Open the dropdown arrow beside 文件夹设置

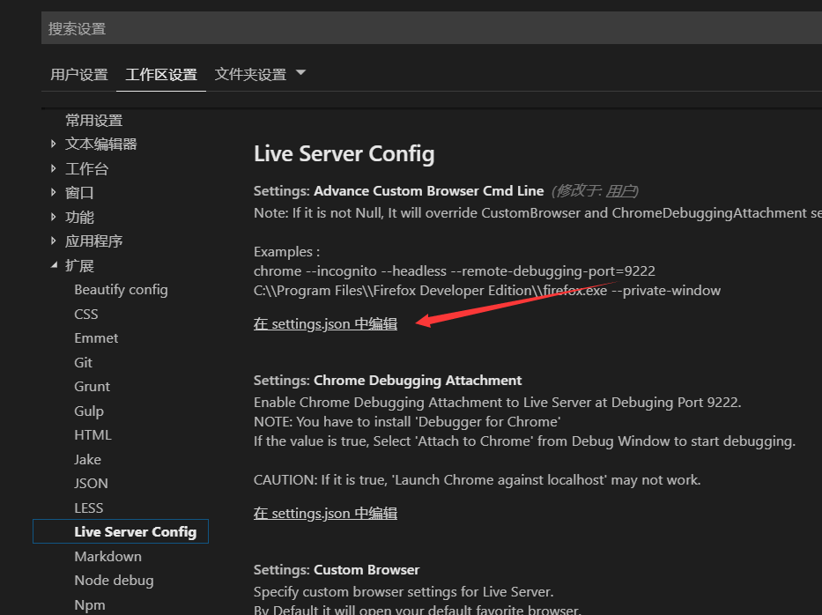pos(301,73)
